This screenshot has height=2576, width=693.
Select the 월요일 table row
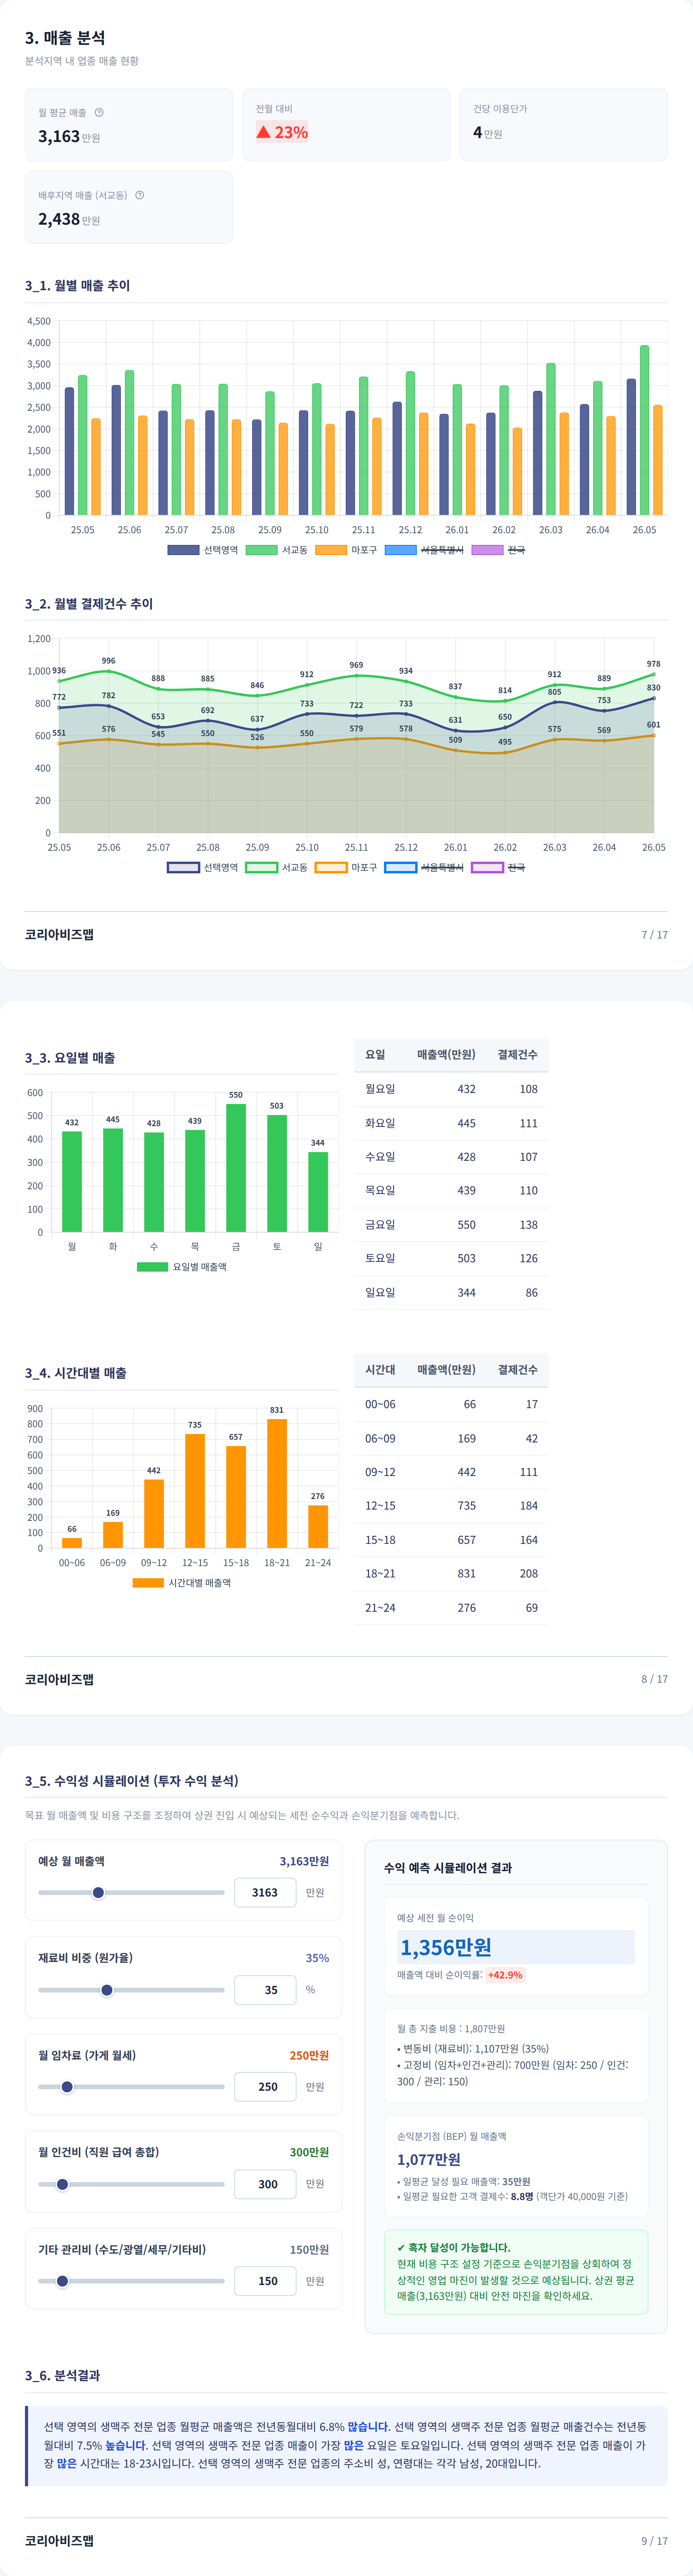pyautogui.click(x=451, y=1089)
